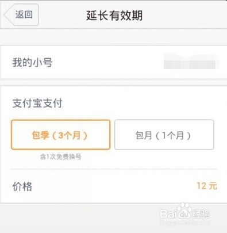Choose the 包月（1个月）plan
The width and height of the screenshot is (227, 233).
[x=164, y=135]
